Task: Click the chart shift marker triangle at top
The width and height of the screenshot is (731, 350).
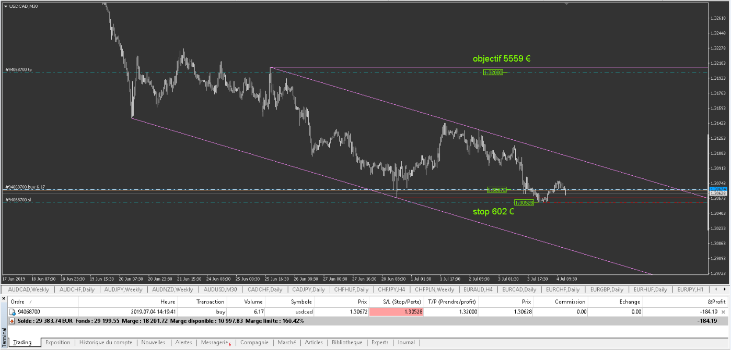Action: pos(566,4)
